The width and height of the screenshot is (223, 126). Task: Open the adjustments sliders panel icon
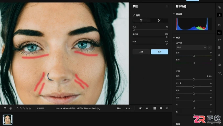[x=219, y=32]
